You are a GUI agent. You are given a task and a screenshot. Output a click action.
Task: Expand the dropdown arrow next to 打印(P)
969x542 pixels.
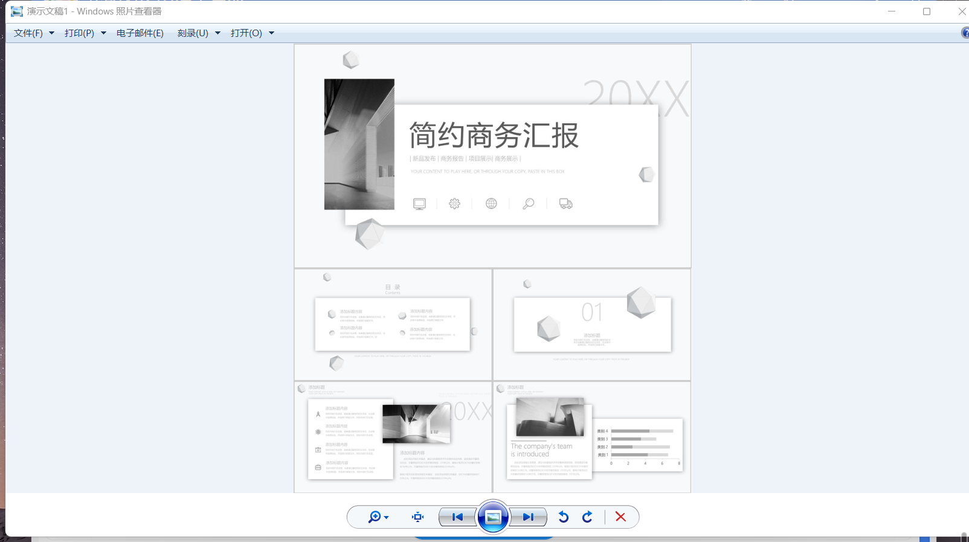coord(103,33)
